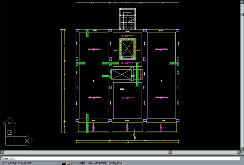The height and width of the screenshot is (165, 244).
Task: Click the vertical scrollbar thumb
Action: click(x=242, y=15)
